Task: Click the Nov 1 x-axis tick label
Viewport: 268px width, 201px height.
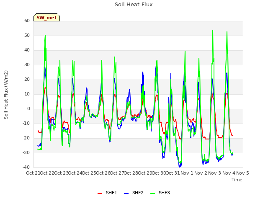Action: 187,173
